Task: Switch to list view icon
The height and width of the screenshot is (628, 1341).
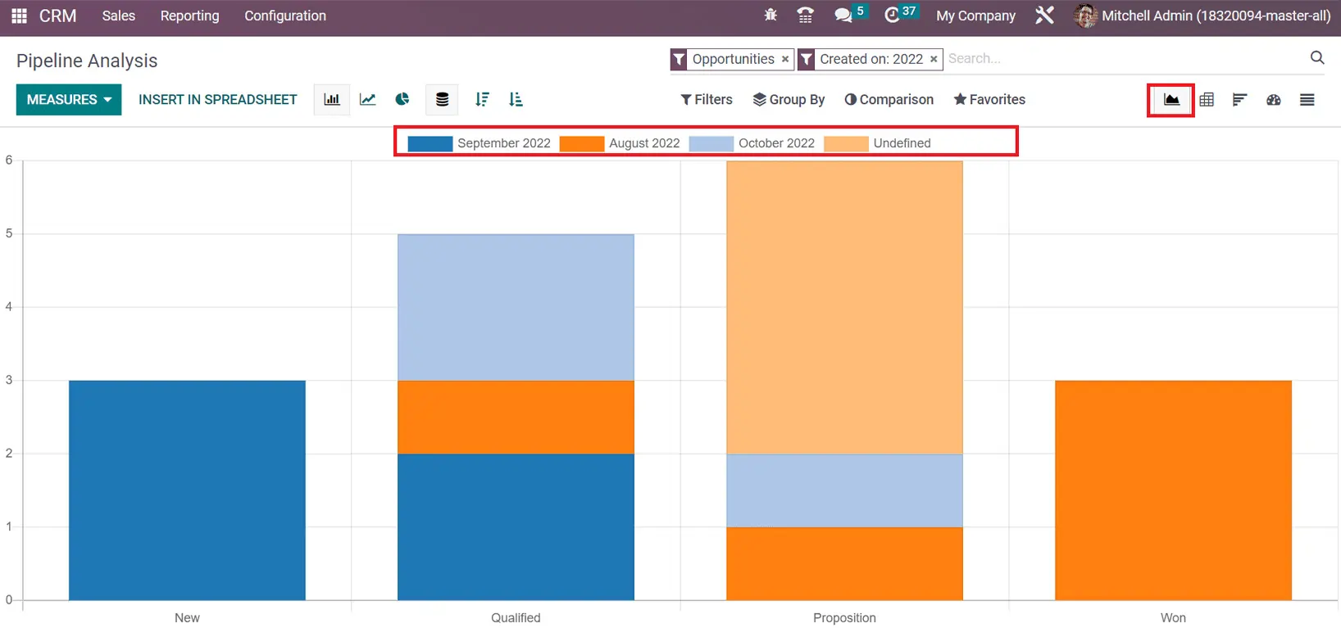Action: point(1307,100)
